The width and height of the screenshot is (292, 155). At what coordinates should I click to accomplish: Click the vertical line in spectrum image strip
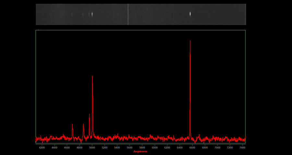[x=128, y=14]
